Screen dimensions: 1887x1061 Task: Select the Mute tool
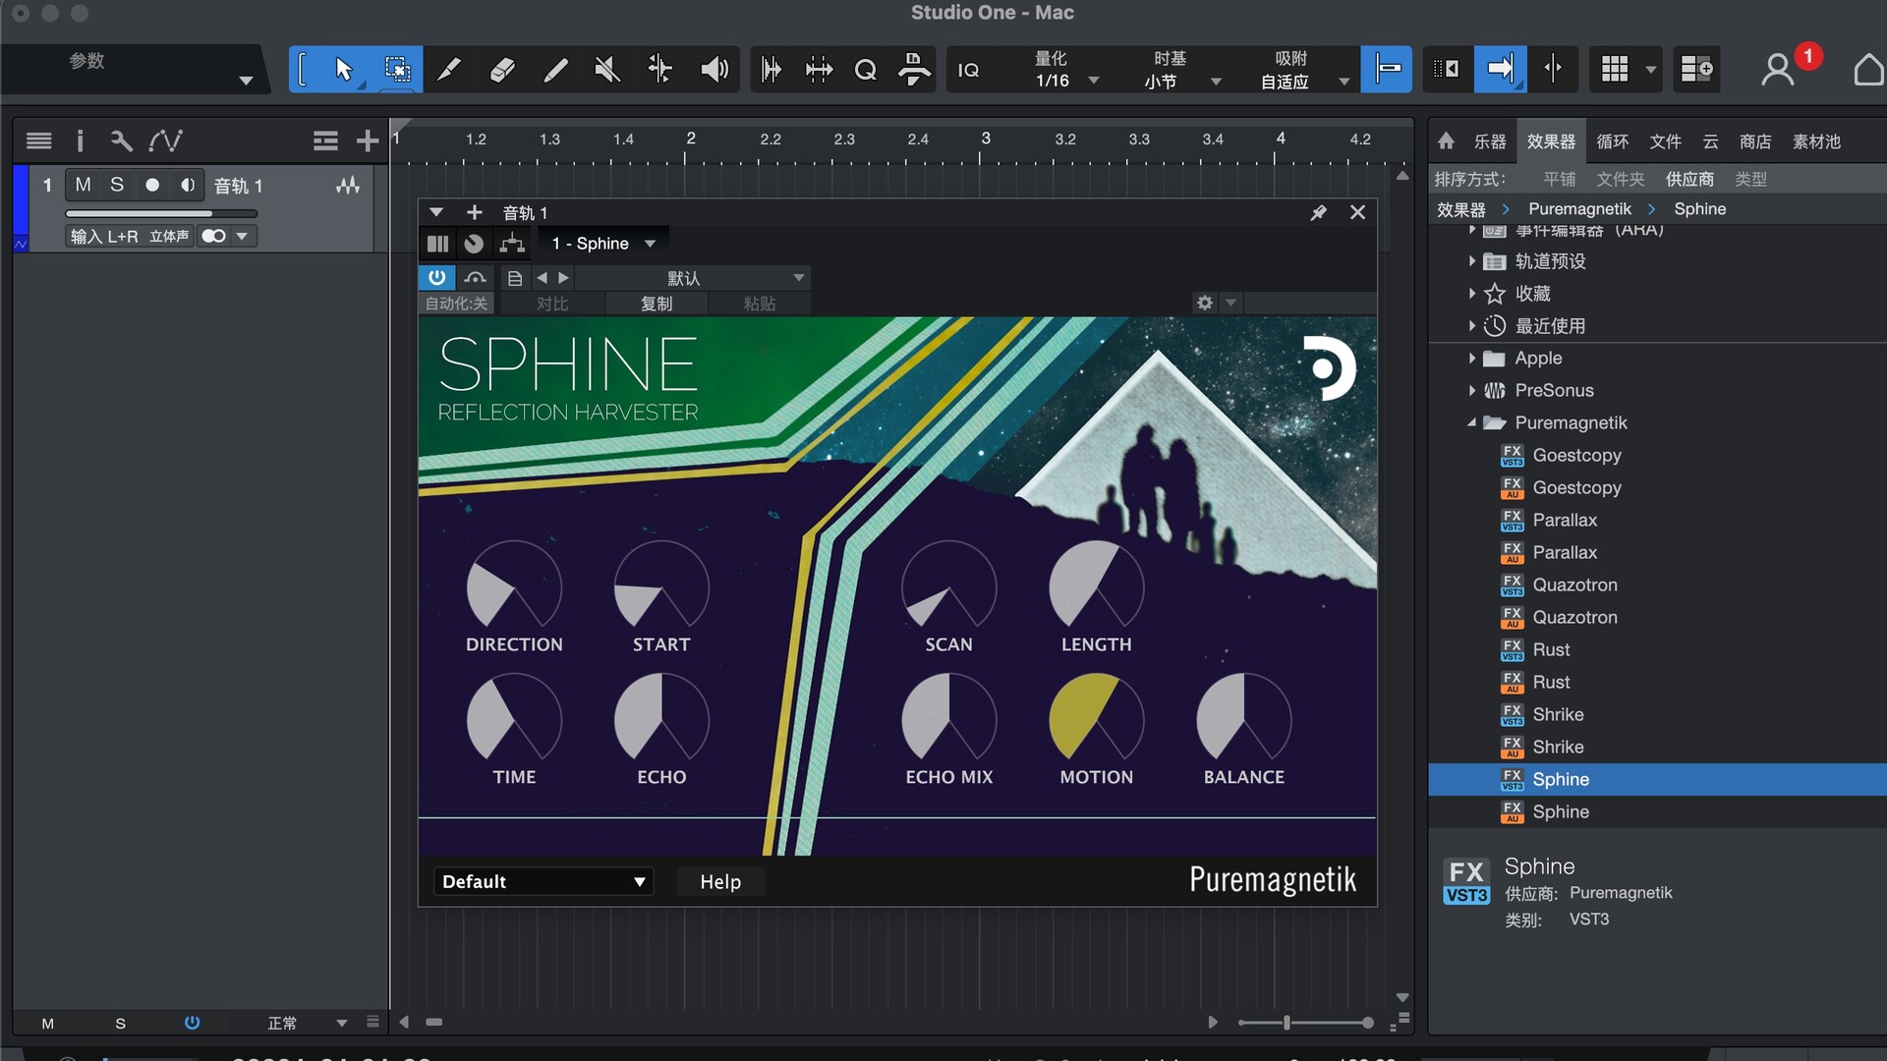point(607,70)
